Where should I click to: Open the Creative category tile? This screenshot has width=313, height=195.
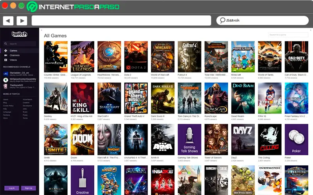click(83, 180)
